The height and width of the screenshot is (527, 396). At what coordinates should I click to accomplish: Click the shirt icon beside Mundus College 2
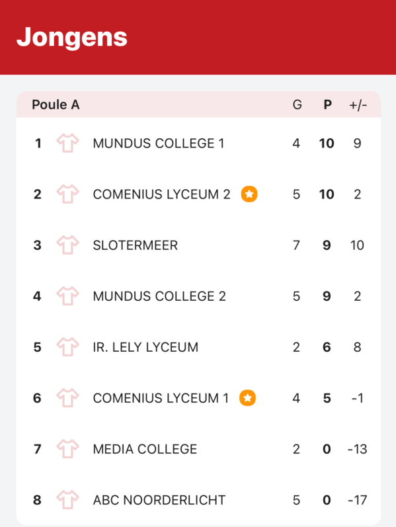pyautogui.click(x=67, y=296)
